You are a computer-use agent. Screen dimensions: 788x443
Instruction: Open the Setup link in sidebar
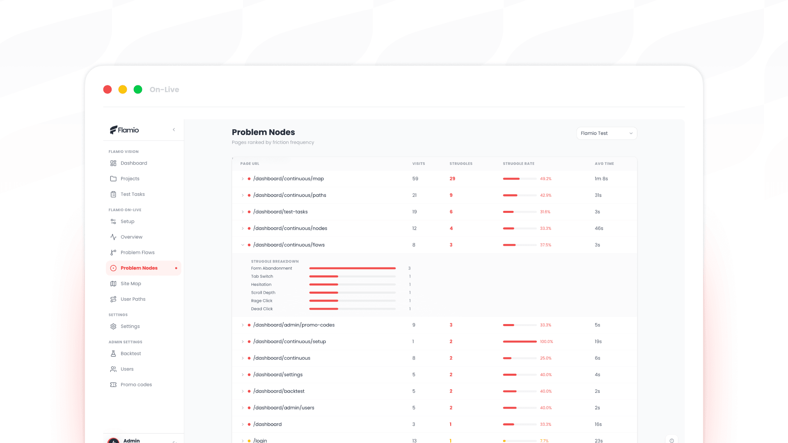coord(143,221)
